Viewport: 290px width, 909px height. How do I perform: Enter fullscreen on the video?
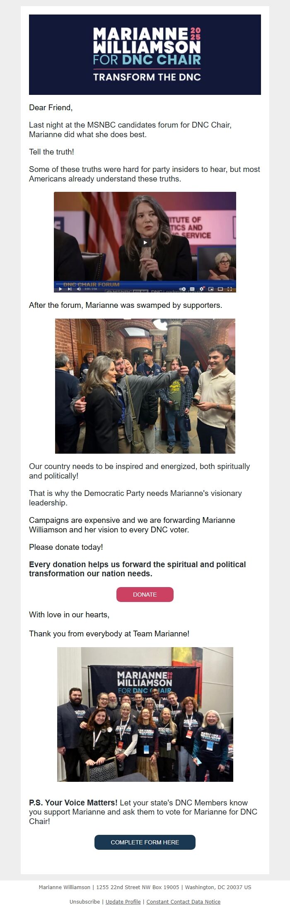(x=230, y=289)
